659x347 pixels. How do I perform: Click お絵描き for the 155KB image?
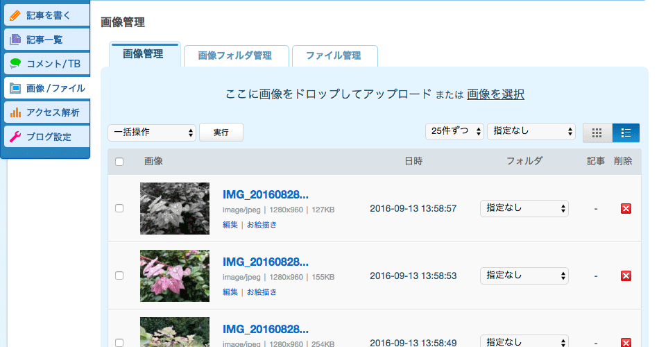click(262, 292)
